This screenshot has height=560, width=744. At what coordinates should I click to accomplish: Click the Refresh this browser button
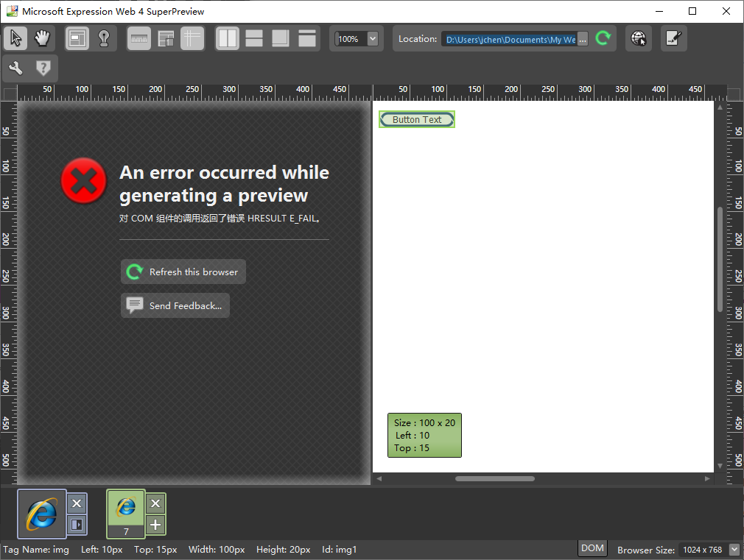click(x=183, y=272)
